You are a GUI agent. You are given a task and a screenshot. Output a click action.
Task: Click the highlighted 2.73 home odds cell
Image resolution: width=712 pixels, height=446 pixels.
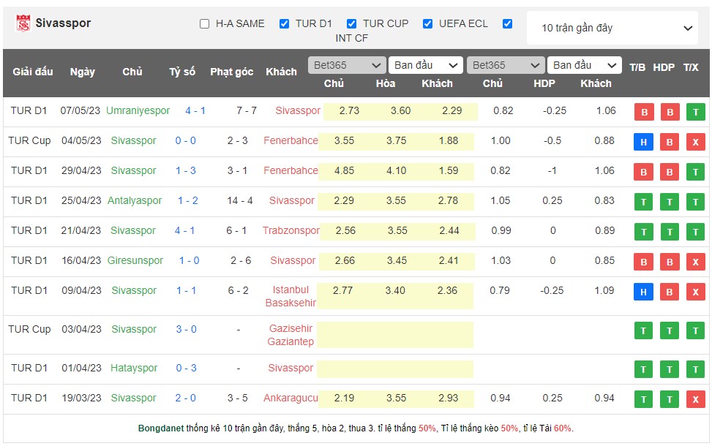[x=349, y=111]
